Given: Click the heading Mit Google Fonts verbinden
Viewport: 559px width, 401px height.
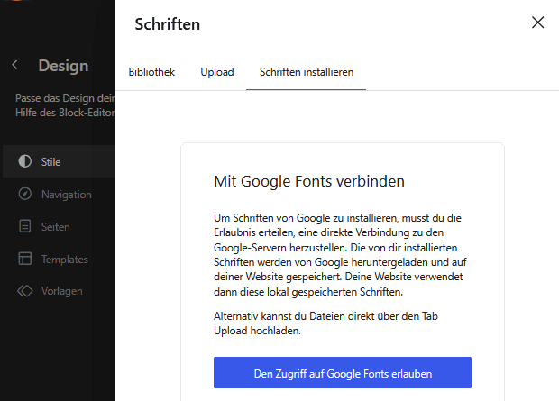Looking at the screenshot, I should pos(309,181).
